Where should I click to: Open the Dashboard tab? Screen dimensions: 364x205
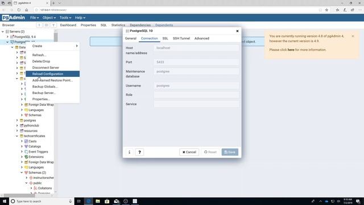coord(68,25)
